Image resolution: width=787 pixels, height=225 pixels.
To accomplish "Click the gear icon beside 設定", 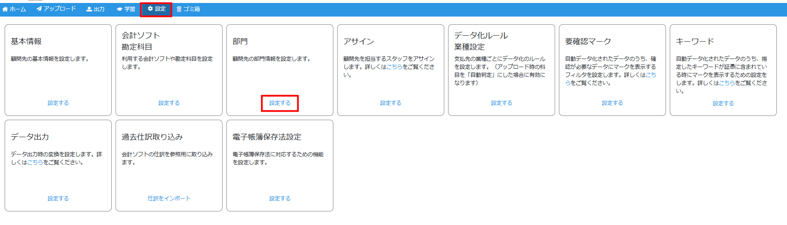I will (150, 8).
